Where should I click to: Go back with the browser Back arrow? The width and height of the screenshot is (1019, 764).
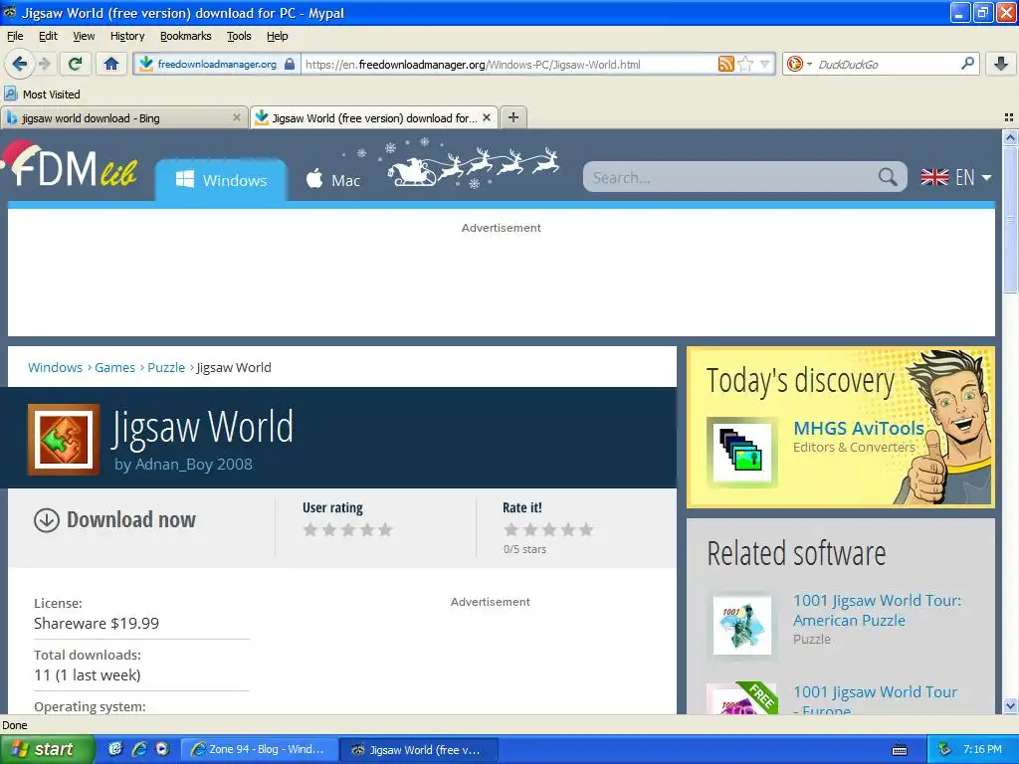[19, 64]
